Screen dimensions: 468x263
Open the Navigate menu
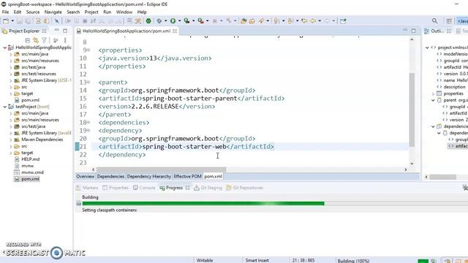53,12
